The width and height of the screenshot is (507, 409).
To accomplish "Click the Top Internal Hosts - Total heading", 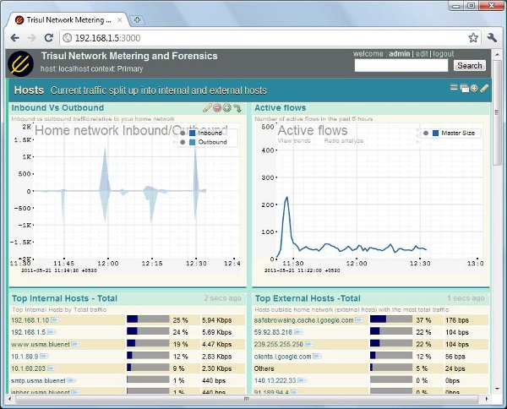I will click(64, 298).
